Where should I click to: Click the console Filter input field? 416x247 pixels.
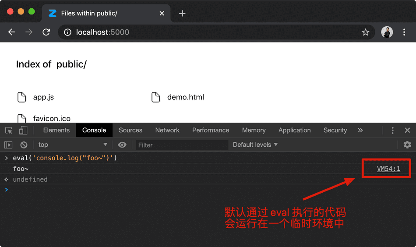[182, 145]
